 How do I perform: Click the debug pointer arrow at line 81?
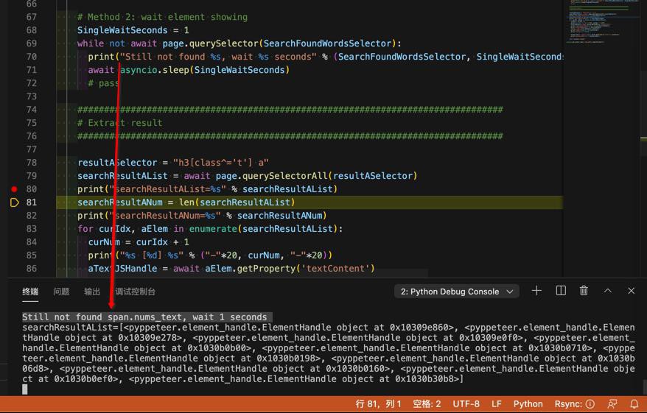14,202
